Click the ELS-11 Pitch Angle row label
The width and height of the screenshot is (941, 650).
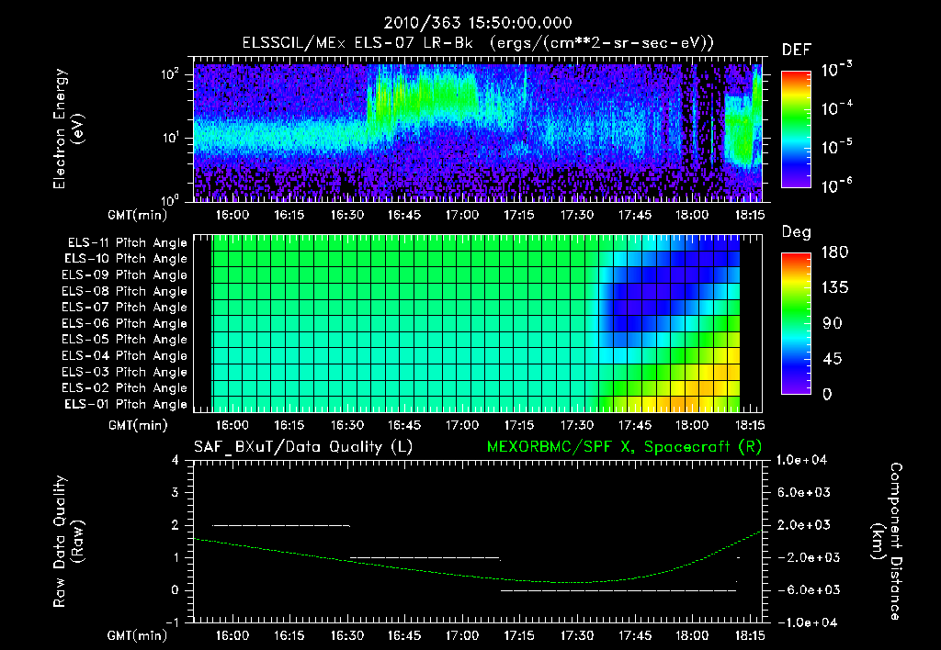127,243
